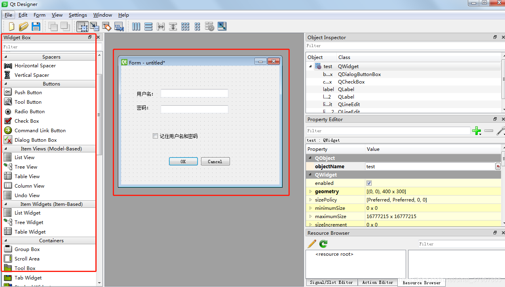Click the 密码 text field on the form
Viewport: 505px width, 287px height.
tap(194, 109)
